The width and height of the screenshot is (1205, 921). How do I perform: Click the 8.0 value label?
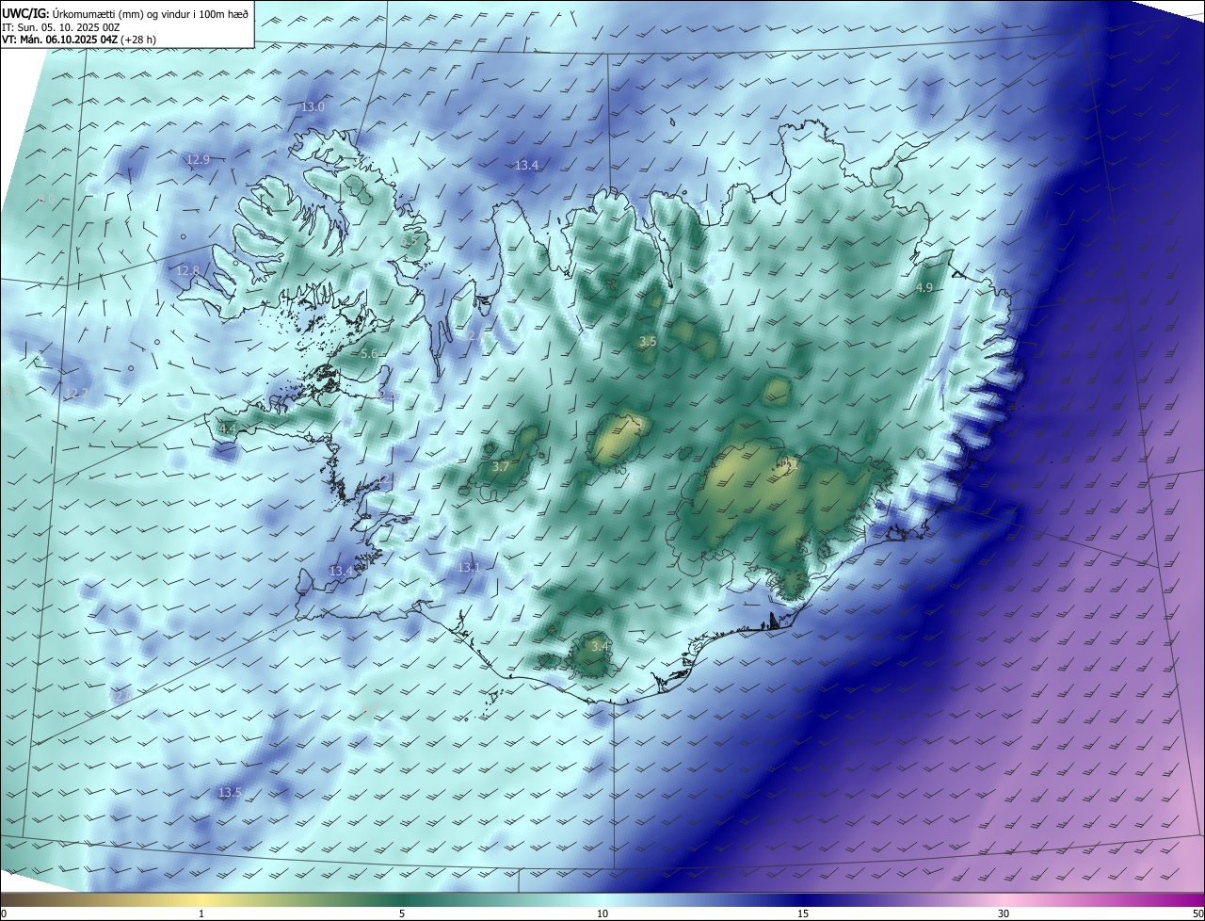47,201
